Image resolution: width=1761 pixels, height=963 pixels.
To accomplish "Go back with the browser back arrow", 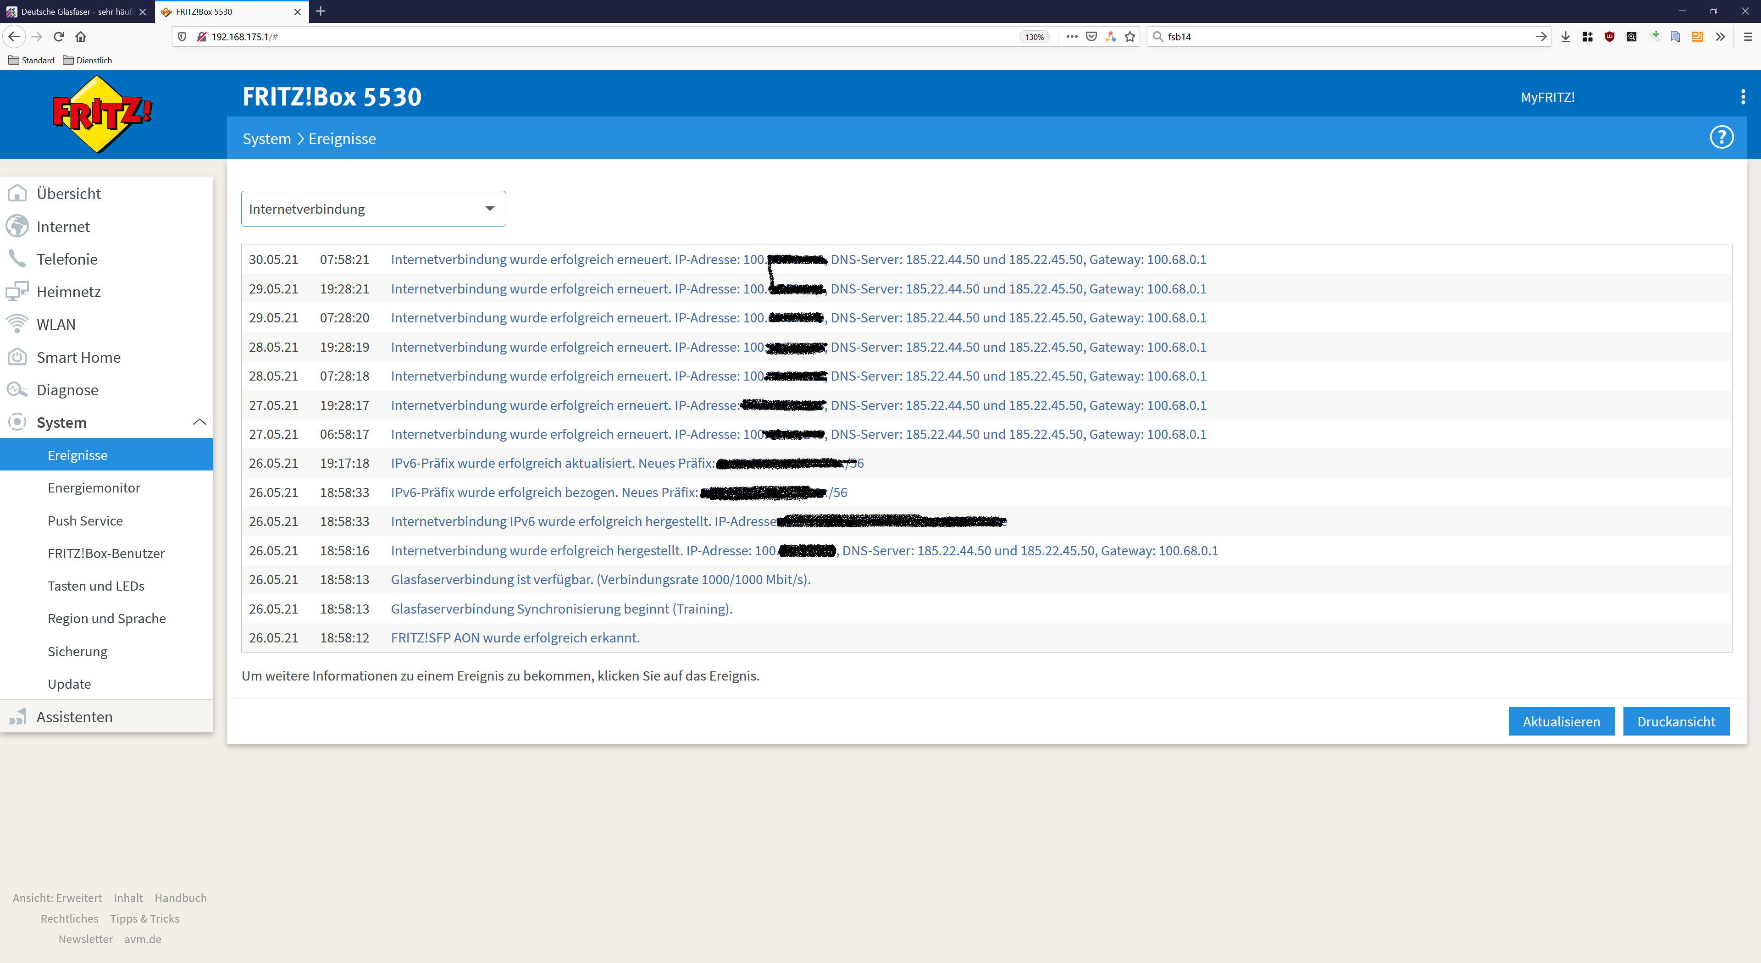I will tap(14, 37).
